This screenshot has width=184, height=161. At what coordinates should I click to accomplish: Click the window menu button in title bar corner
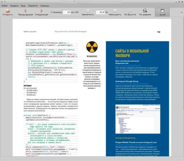pyautogui.click(x=2, y=2)
